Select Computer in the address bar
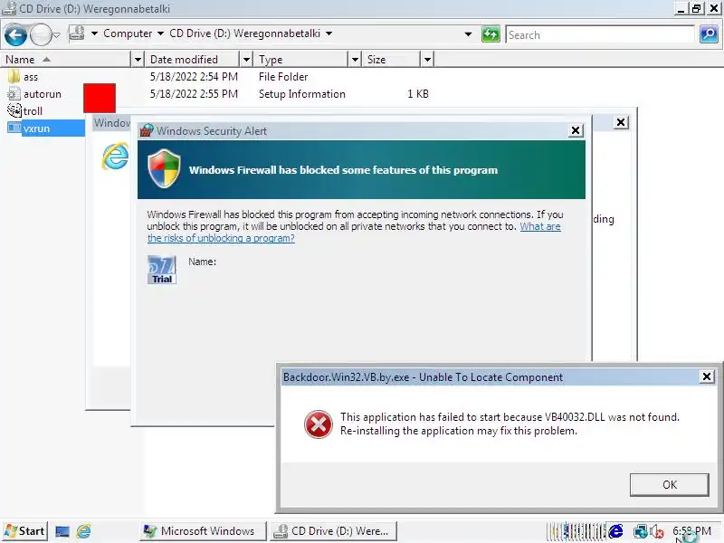Screen dimensions: 724x543 tap(128, 33)
